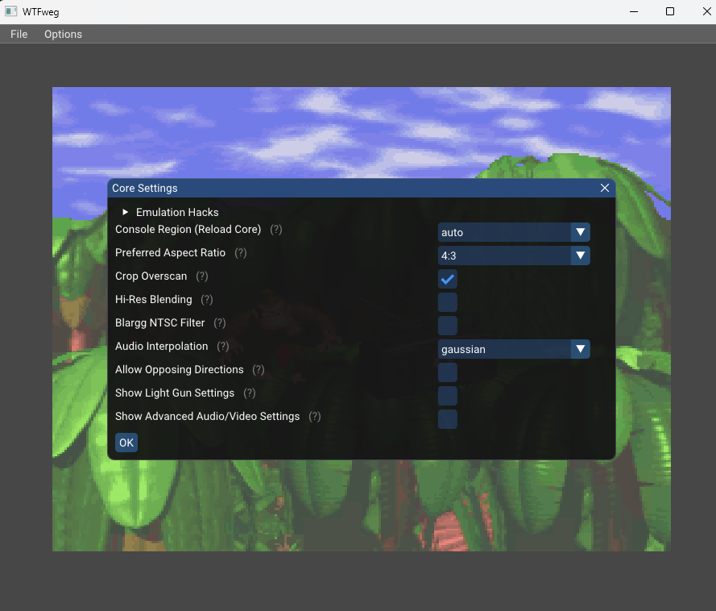The height and width of the screenshot is (611, 716).
Task: Open the Audio Interpolation gaussian dropdown
Action: point(514,350)
